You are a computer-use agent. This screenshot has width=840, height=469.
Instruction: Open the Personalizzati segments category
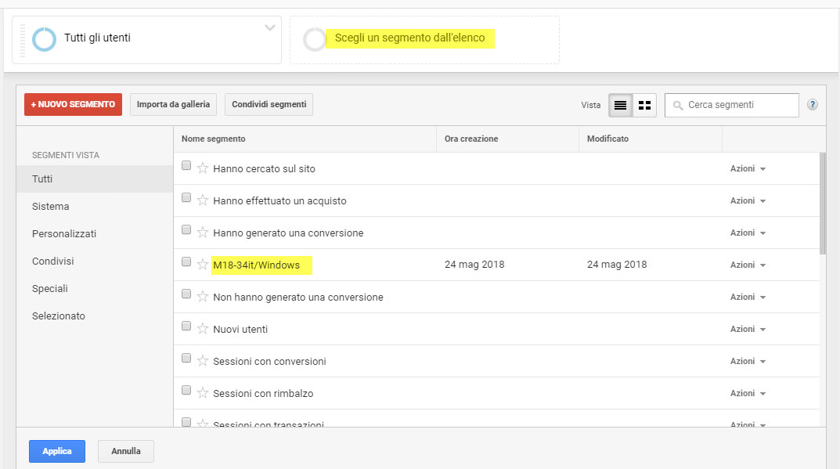65,233
